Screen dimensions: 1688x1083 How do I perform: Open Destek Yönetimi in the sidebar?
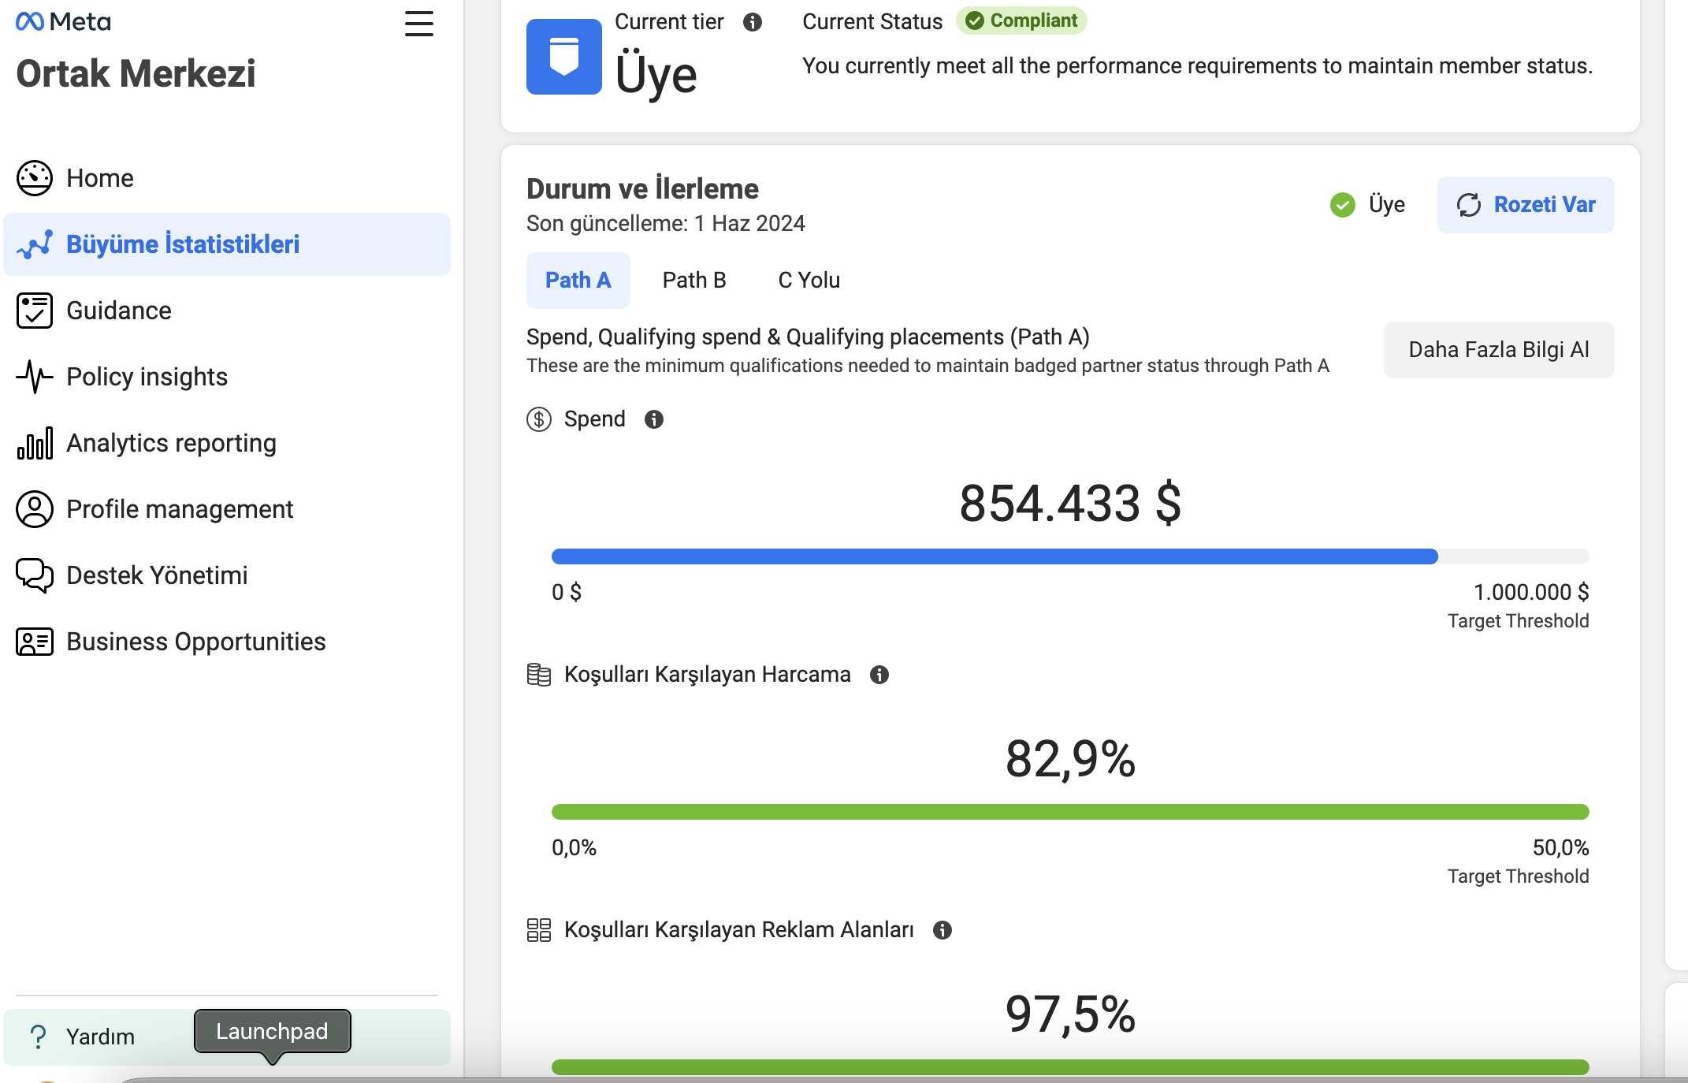point(227,575)
